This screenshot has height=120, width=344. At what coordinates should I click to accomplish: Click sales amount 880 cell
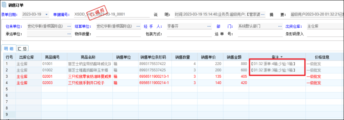point(236,64)
